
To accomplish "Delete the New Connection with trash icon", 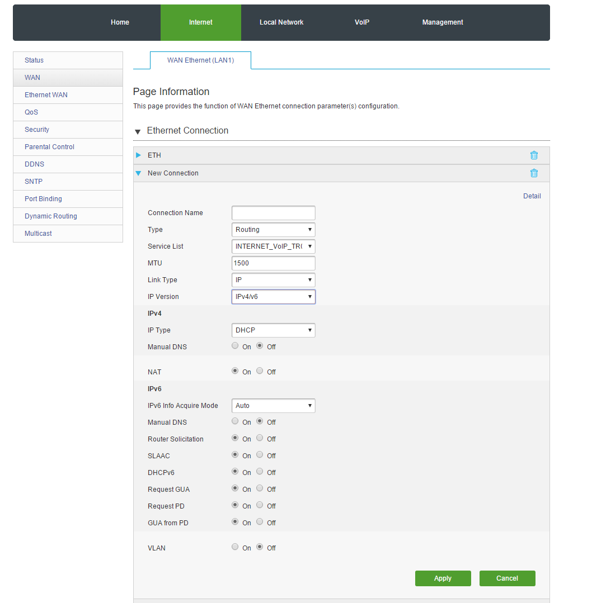I will tap(534, 173).
